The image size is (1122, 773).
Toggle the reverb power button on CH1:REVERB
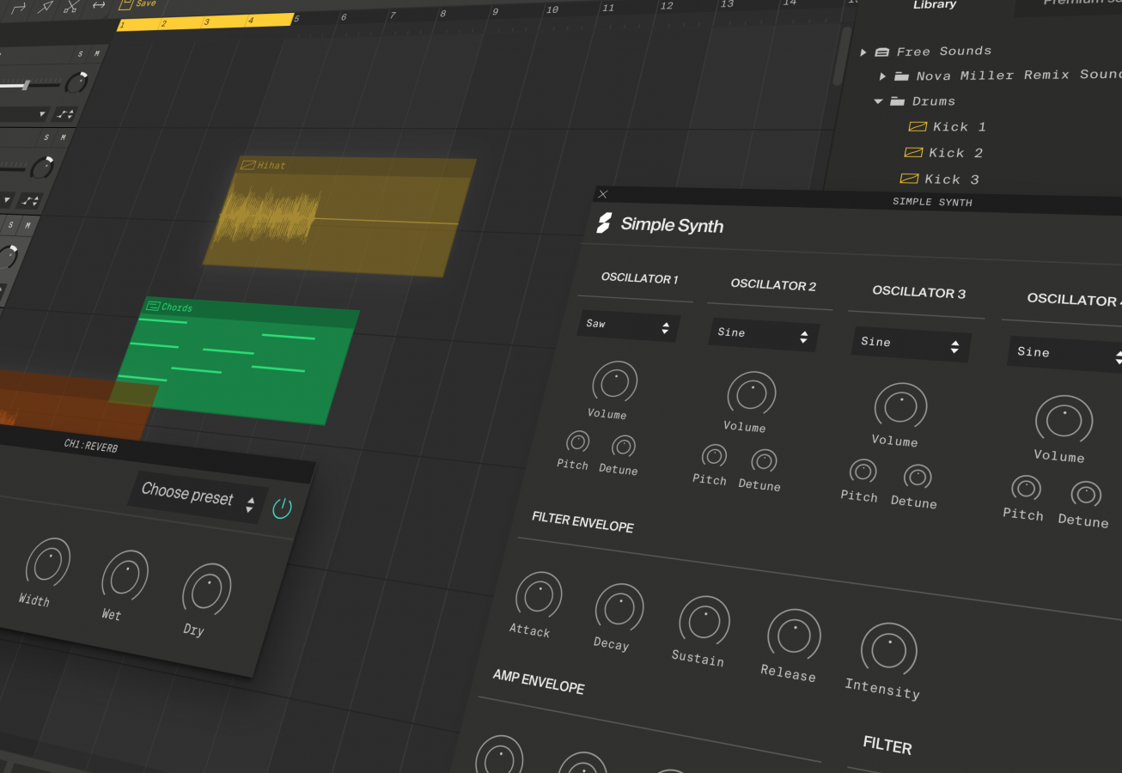[282, 508]
